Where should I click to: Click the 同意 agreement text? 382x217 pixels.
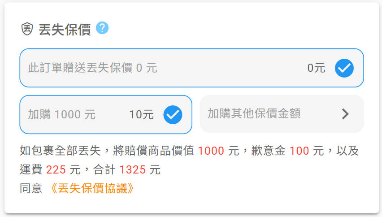click(x=31, y=188)
